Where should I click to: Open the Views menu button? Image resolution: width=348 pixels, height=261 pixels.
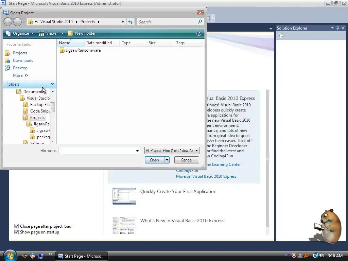click(48, 33)
